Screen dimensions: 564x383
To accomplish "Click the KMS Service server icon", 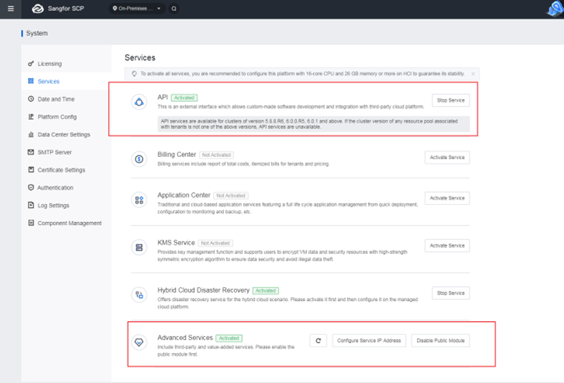I will (x=139, y=245).
